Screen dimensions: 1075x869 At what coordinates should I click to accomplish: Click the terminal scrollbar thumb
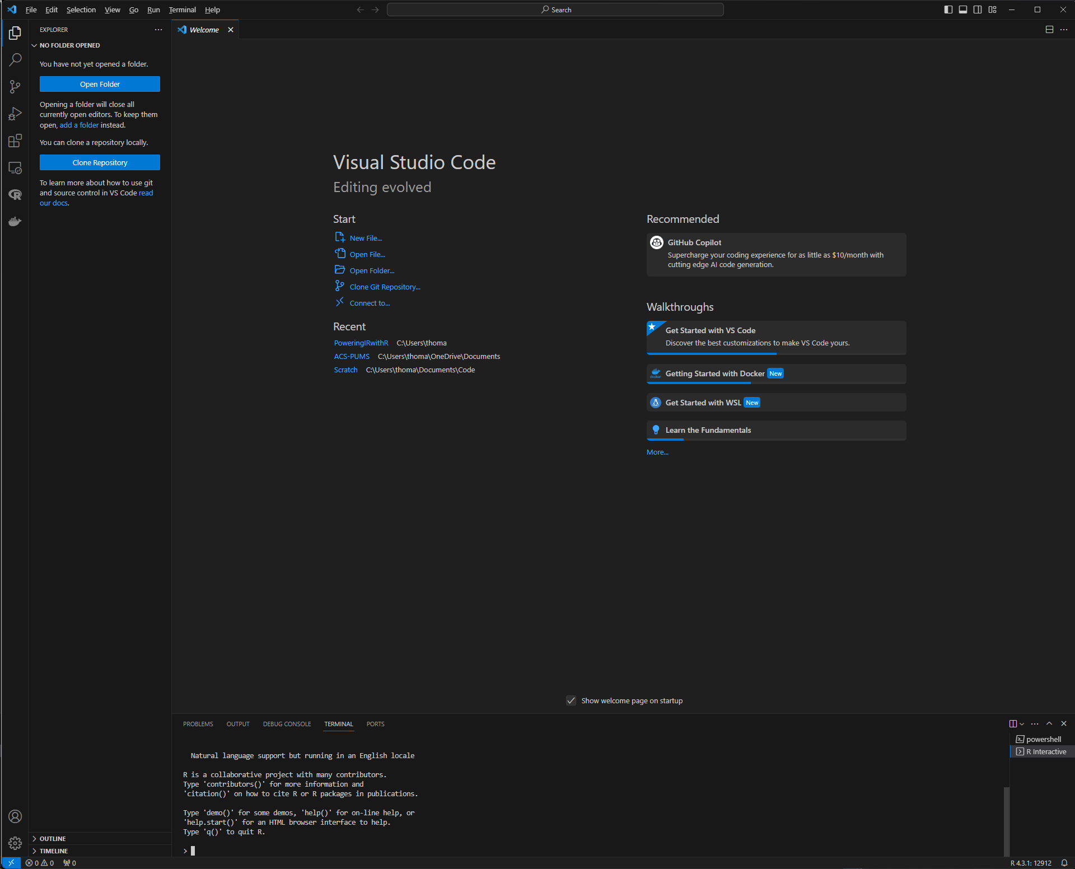coord(1006,821)
